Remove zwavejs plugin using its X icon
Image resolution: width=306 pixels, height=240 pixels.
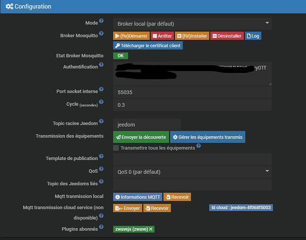click(x=151, y=229)
